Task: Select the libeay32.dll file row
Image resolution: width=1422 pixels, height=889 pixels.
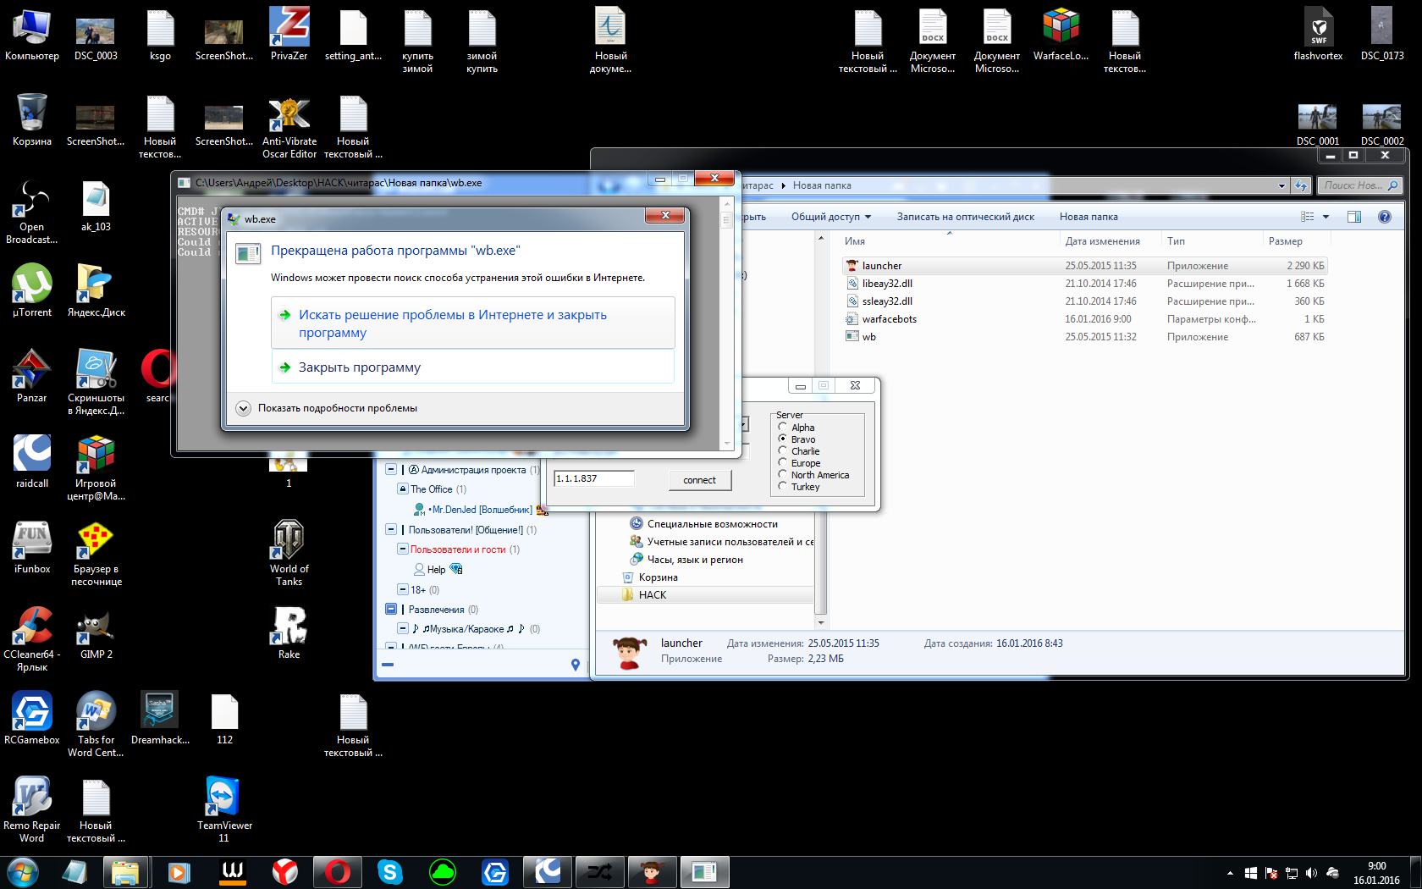Action: pos(1085,284)
